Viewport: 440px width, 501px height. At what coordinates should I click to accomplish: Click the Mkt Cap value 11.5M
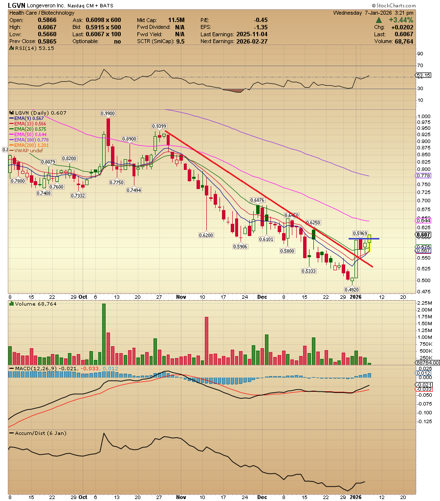tap(176, 20)
